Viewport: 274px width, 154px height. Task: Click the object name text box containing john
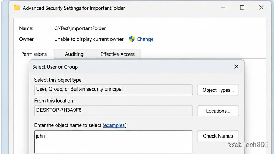113,142
